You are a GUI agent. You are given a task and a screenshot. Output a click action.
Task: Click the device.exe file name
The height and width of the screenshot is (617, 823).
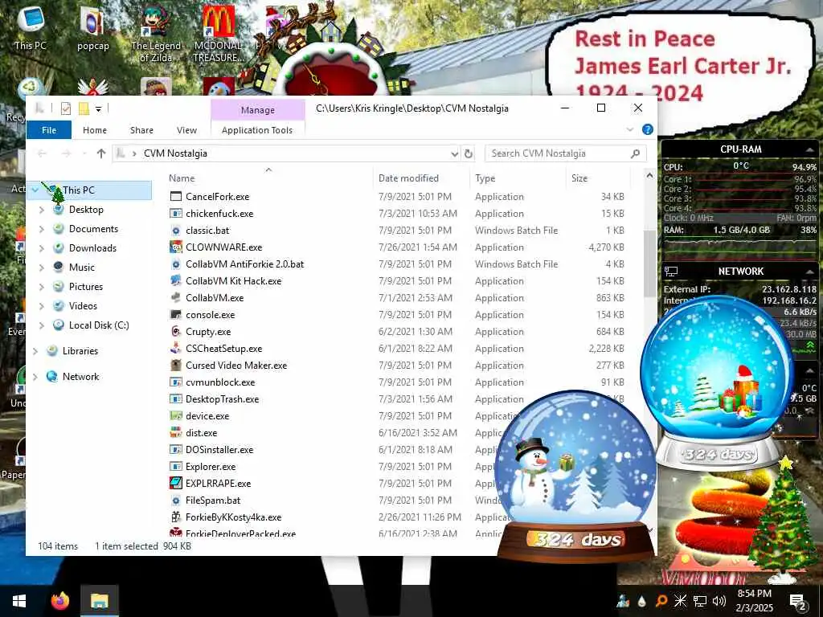(207, 415)
